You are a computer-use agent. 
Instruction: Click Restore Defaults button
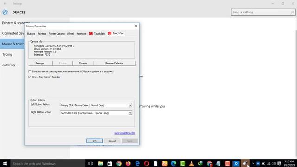coord(114,64)
